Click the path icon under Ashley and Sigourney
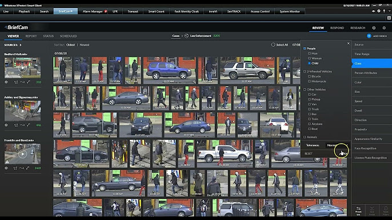This screenshot has height=220, width=392. [x=22, y=125]
